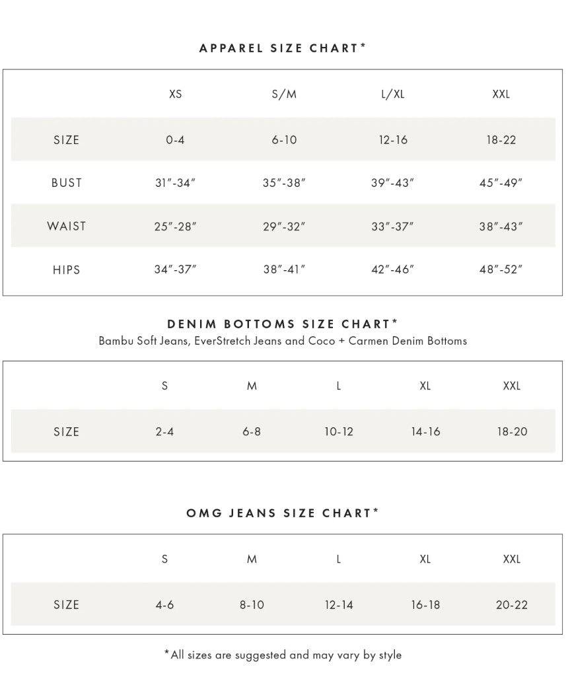Click the OMG Jeans Size Chart heading
The image size is (568, 675).
point(283,513)
